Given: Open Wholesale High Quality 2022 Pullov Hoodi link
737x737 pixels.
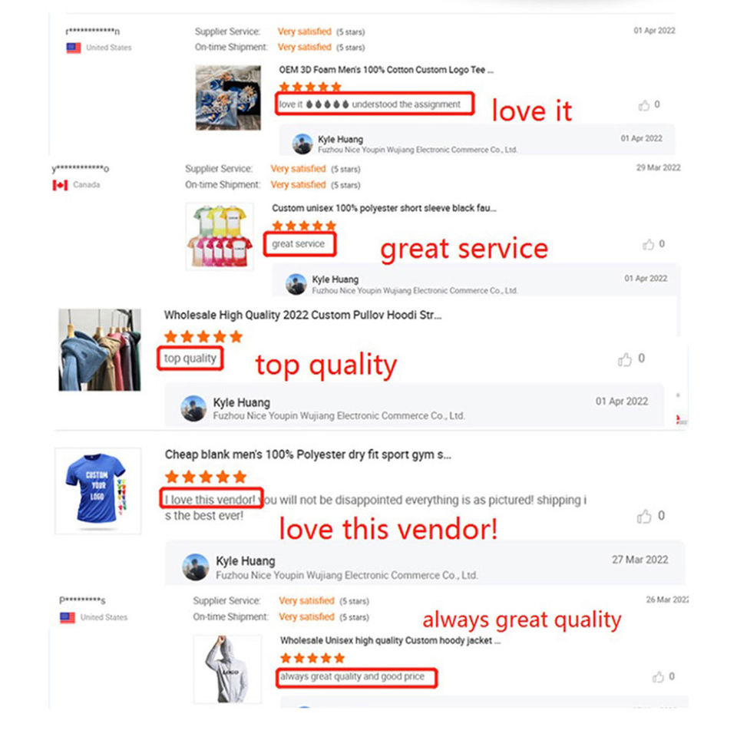Looking at the screenshot, I should tap(302, 316).
